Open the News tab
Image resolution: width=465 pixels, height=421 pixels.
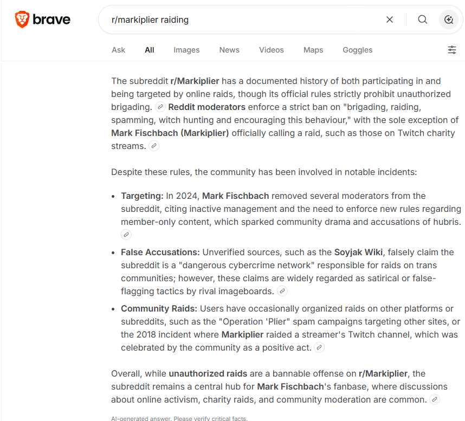tap(229, 50)
